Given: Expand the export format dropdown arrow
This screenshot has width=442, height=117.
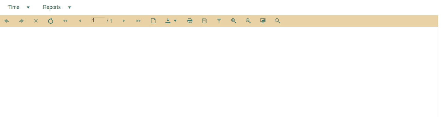Looking at the screenshot, I should 175,21.
